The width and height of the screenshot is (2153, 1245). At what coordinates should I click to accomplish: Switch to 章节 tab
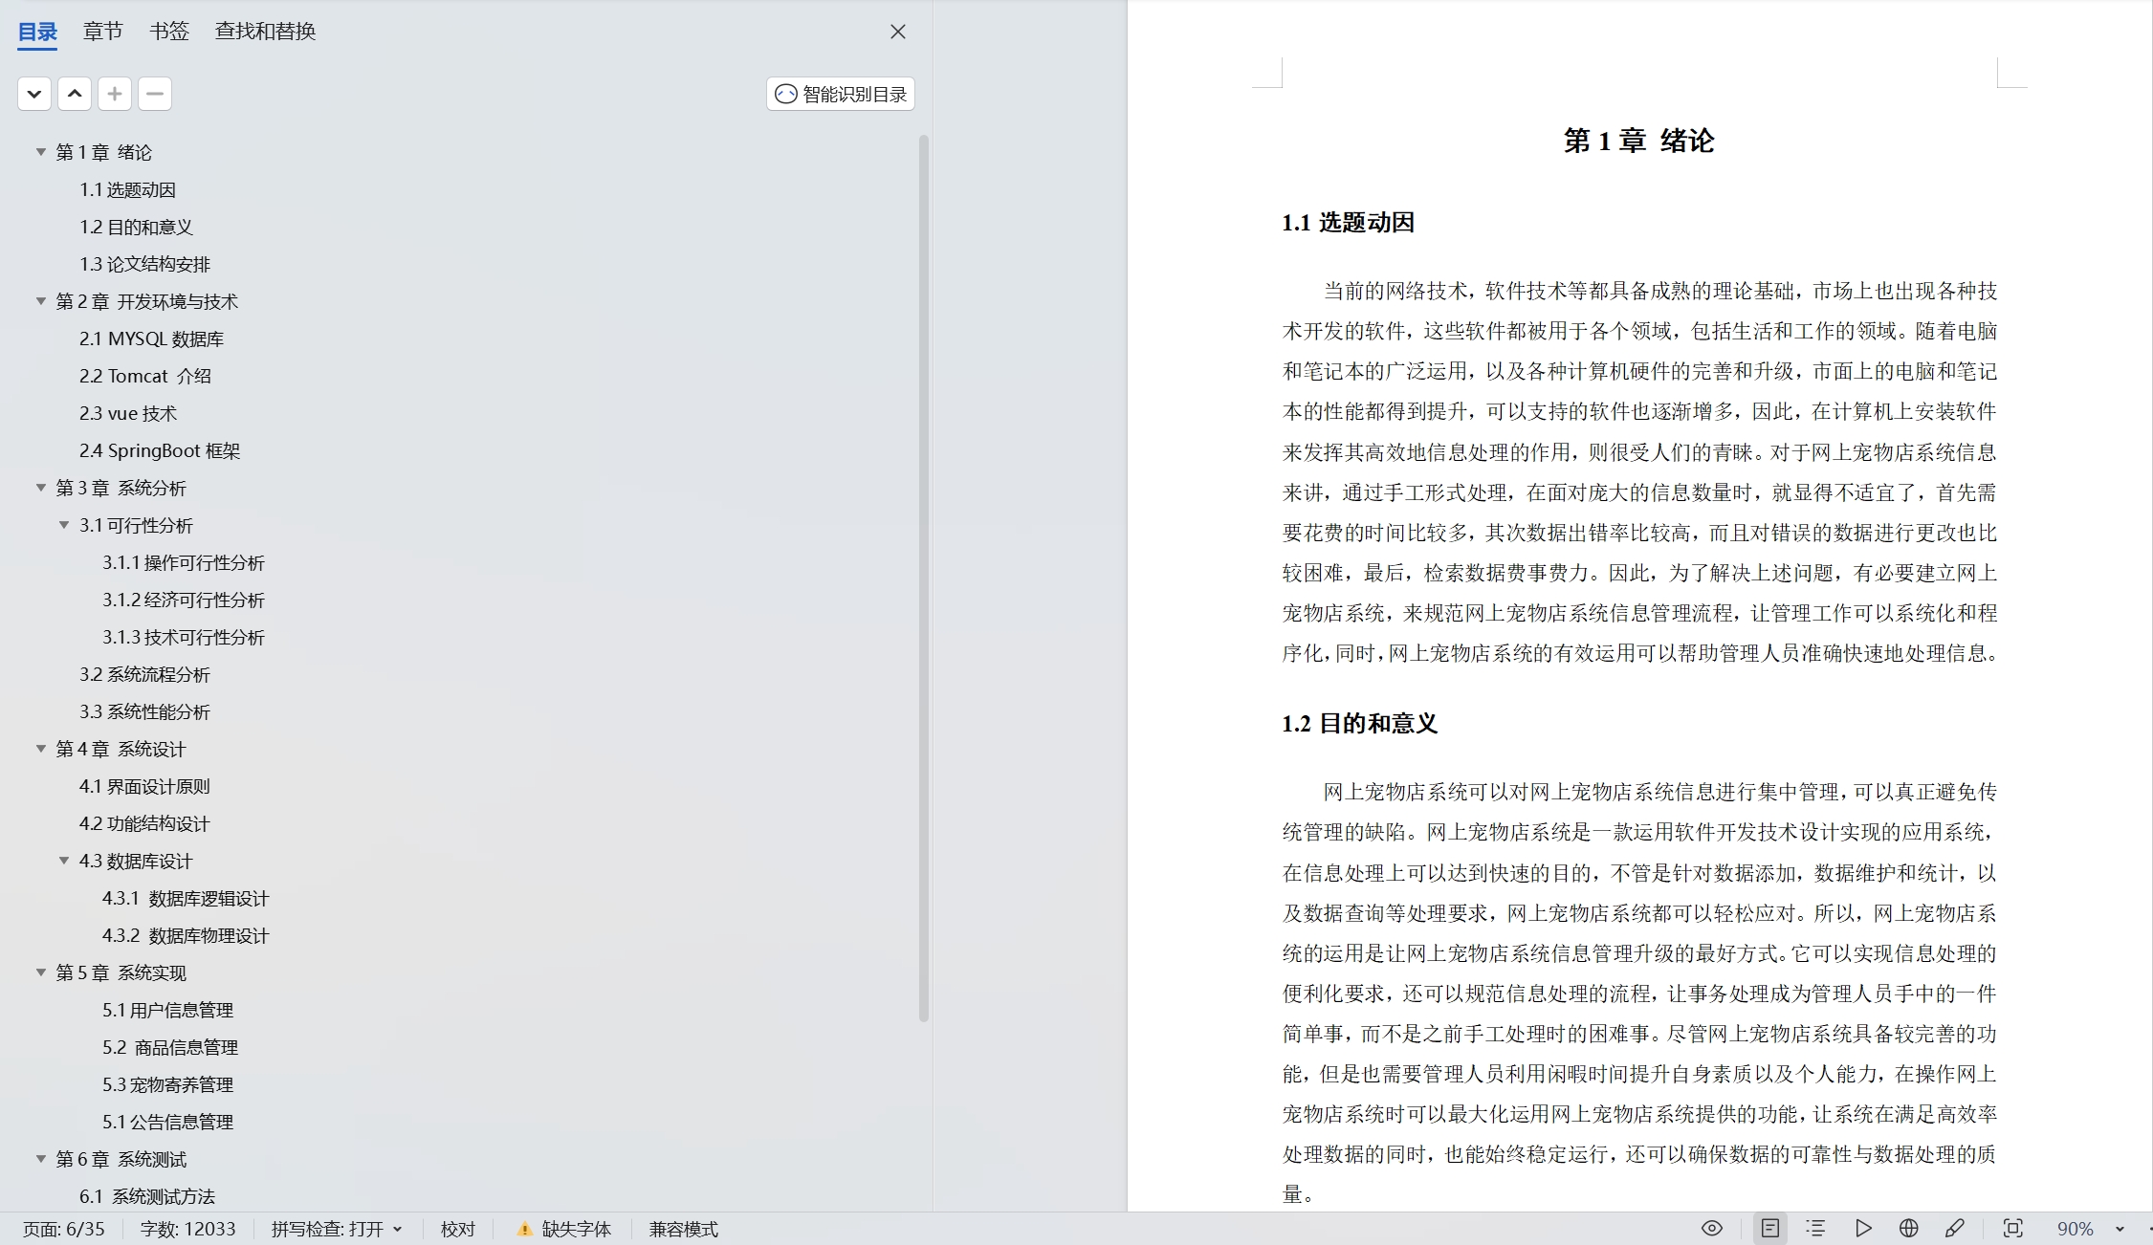pos(102,32)
